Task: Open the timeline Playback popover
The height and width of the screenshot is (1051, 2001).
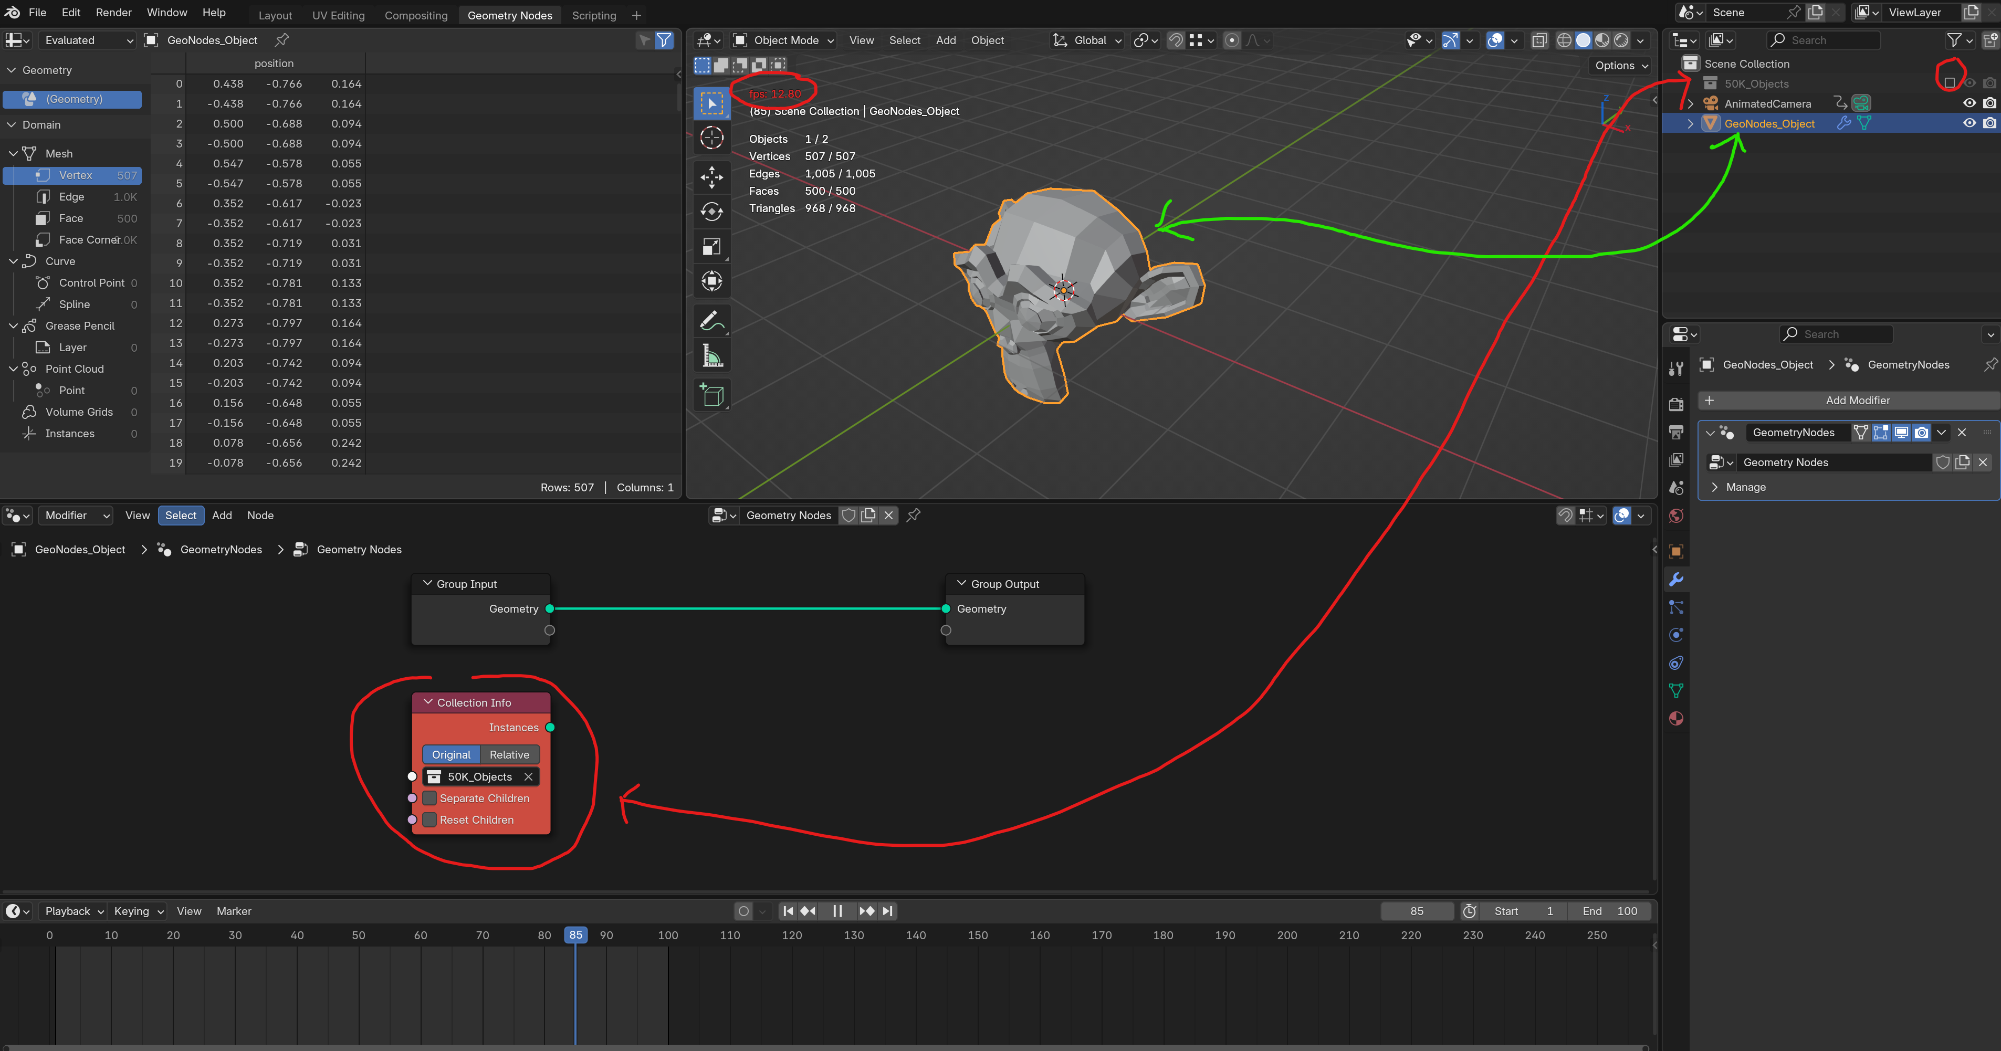Action: point(74,911)
